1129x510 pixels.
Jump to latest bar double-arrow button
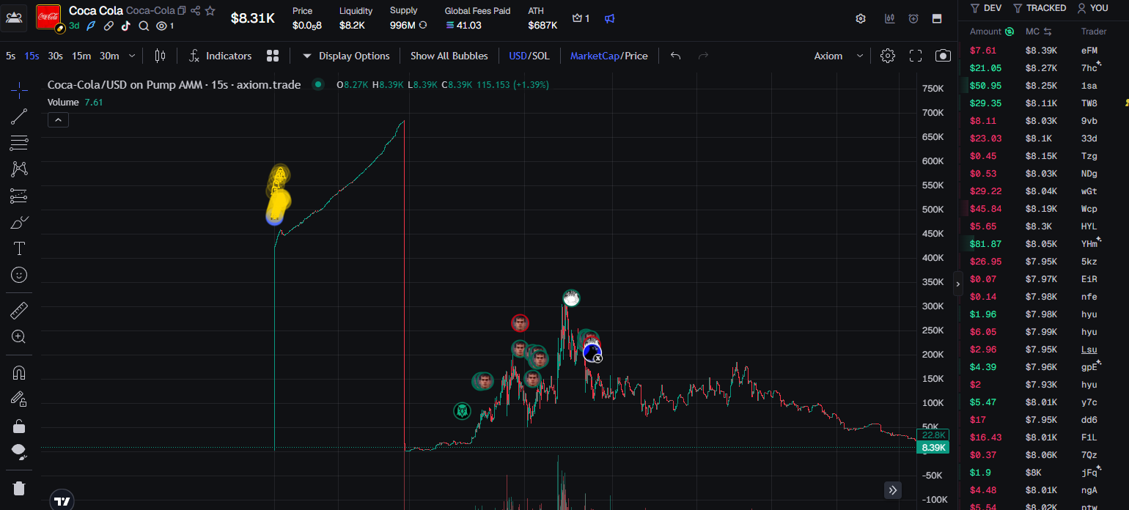[892, 490]
